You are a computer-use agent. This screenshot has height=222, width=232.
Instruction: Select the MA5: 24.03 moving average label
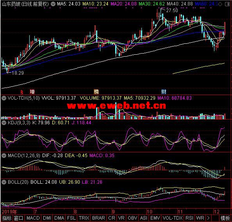coord(69,4)
